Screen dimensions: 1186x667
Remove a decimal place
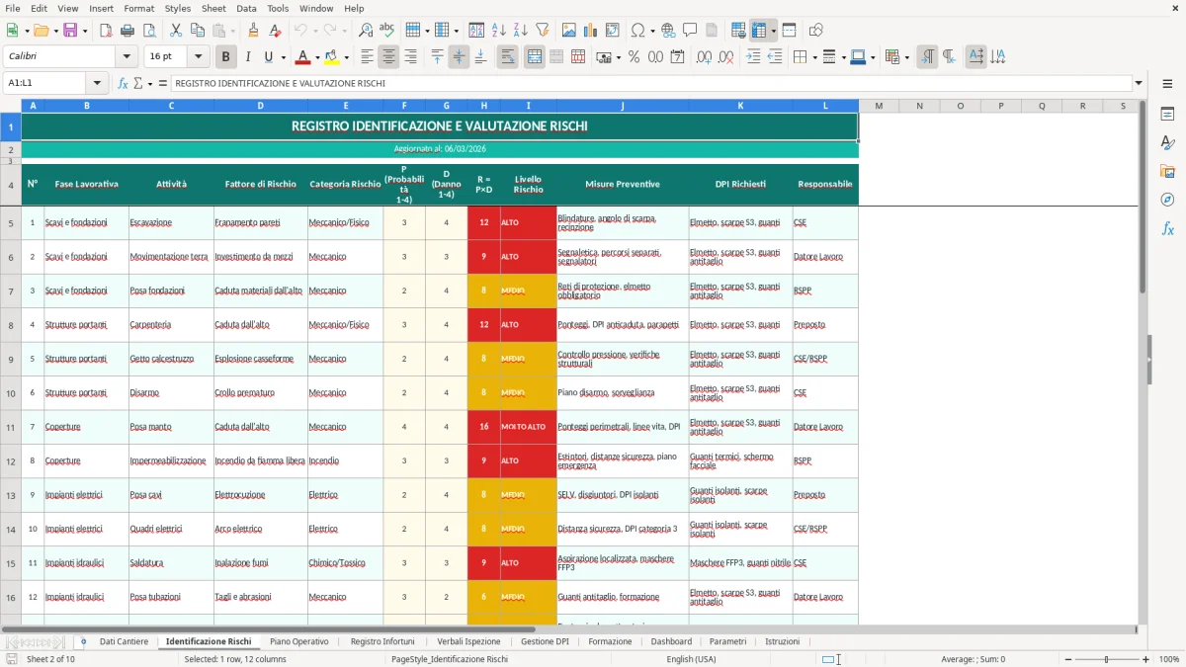pos(725,57)
